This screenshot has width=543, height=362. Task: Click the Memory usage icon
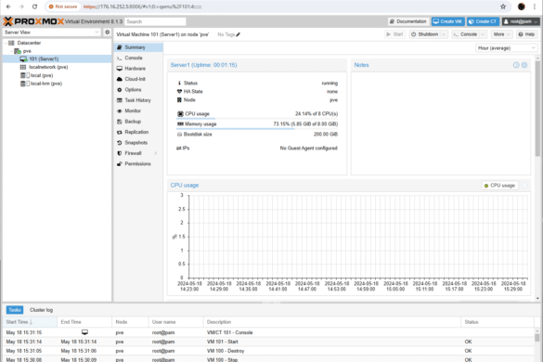pyautogui.click(x=180, y=124)
